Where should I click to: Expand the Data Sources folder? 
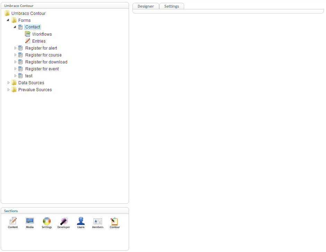pyautogui.click(x=8, y=83)
